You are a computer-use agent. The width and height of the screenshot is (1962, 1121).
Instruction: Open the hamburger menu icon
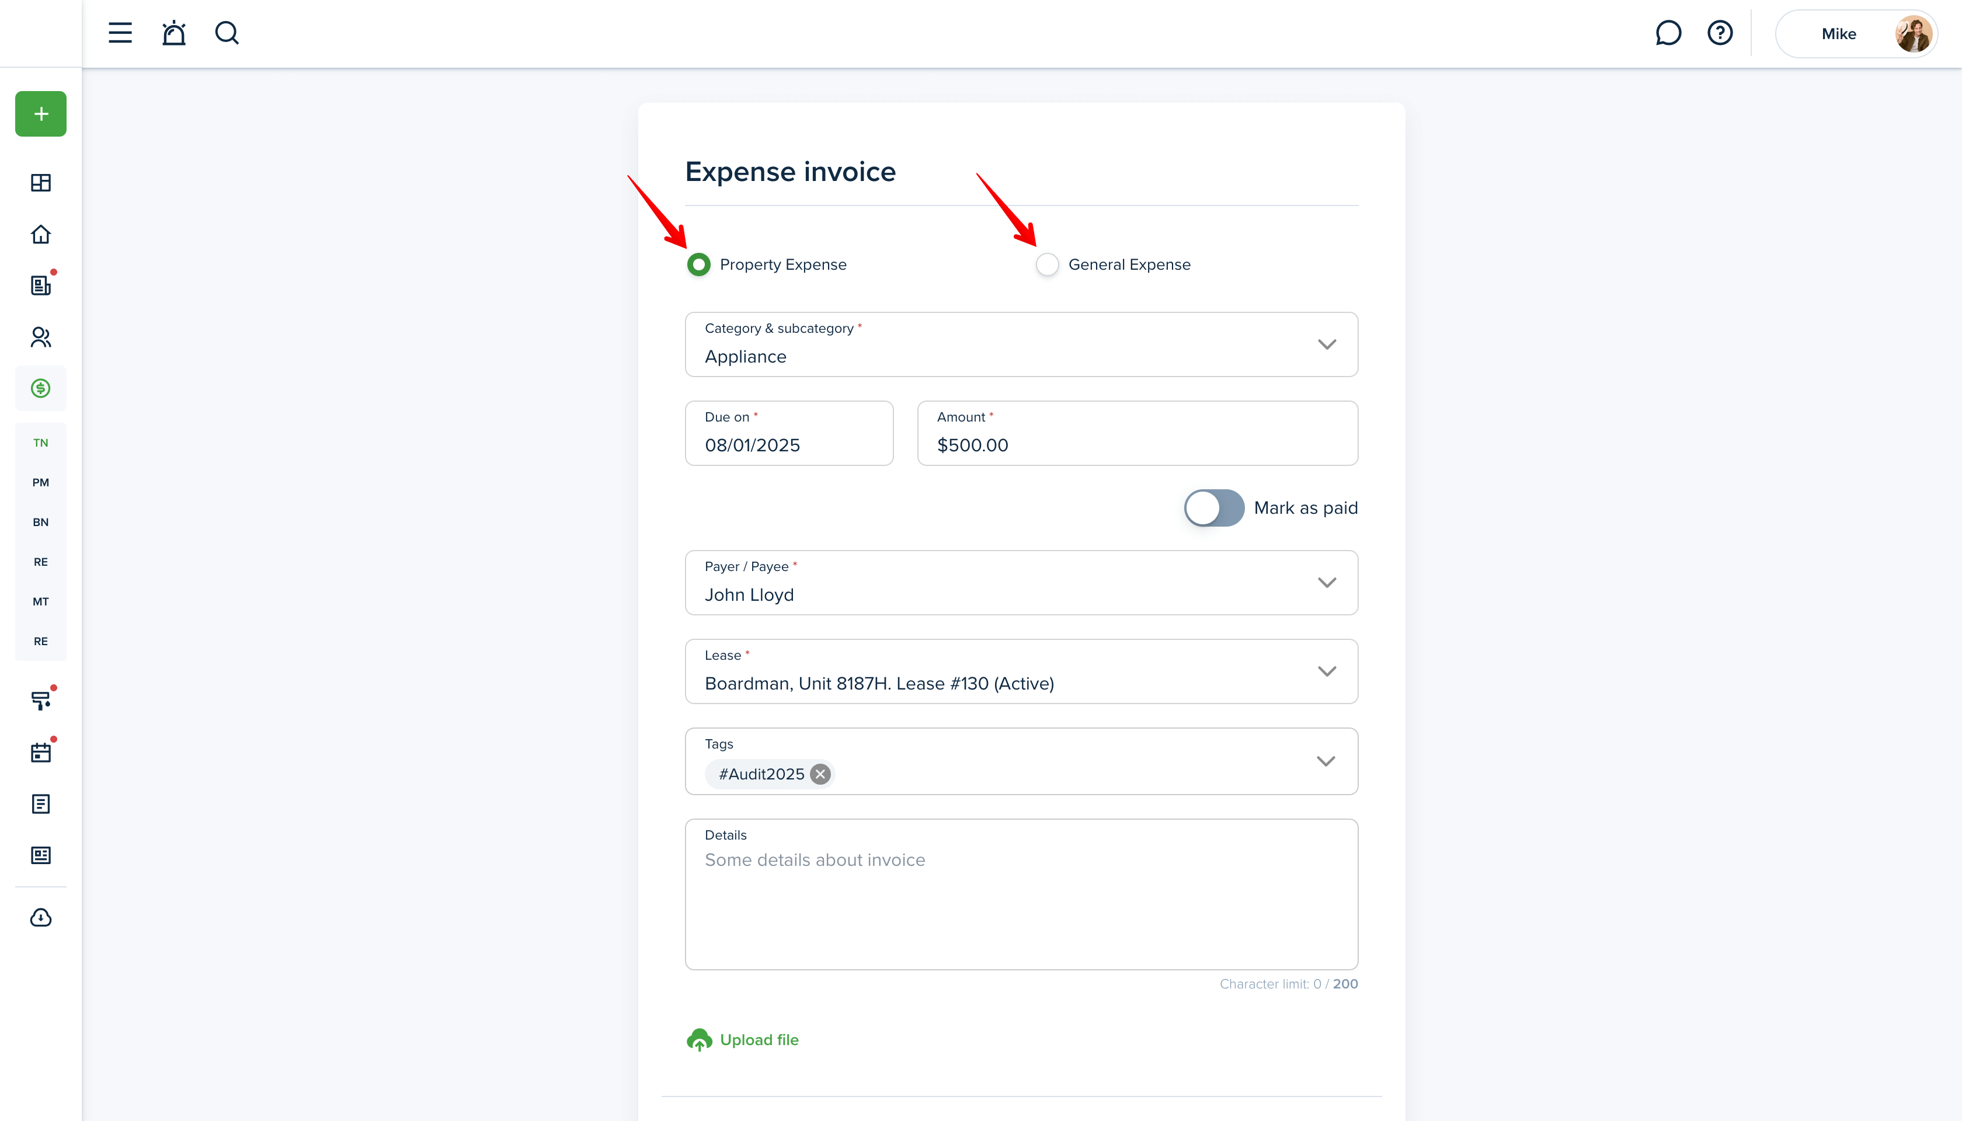point(120,33)
